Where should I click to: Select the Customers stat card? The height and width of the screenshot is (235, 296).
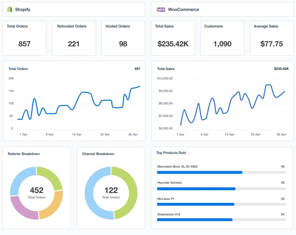[223, 38]
